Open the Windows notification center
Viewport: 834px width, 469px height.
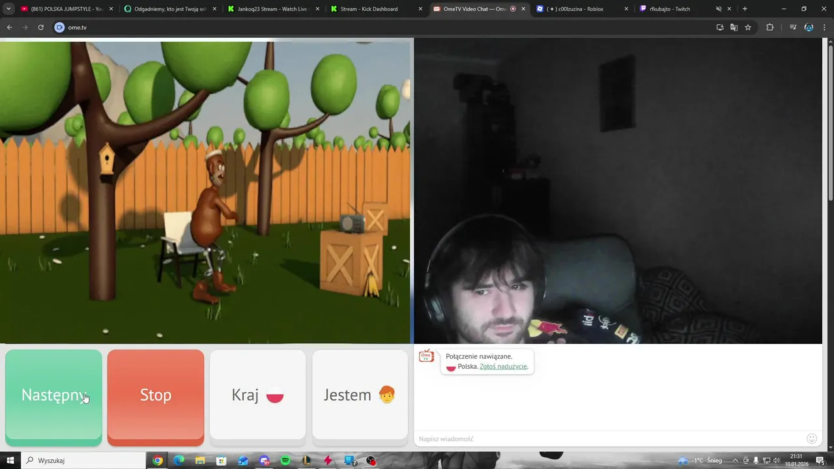click(x=820, y=461)
